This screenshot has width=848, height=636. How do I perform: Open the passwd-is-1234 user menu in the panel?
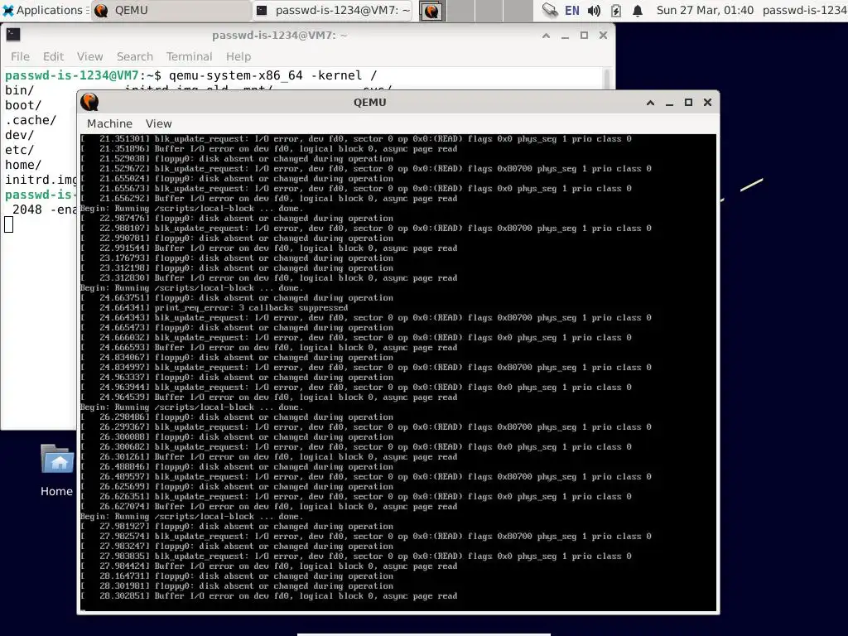pyautogui.click(x=805, y=10)
